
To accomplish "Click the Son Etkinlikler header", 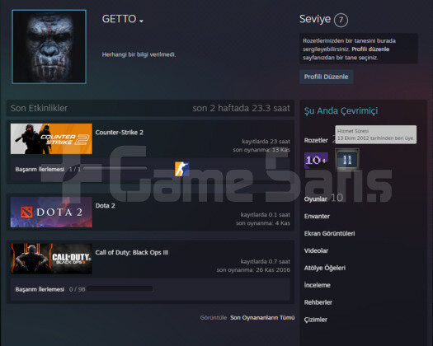I will (x=39, y=108).
